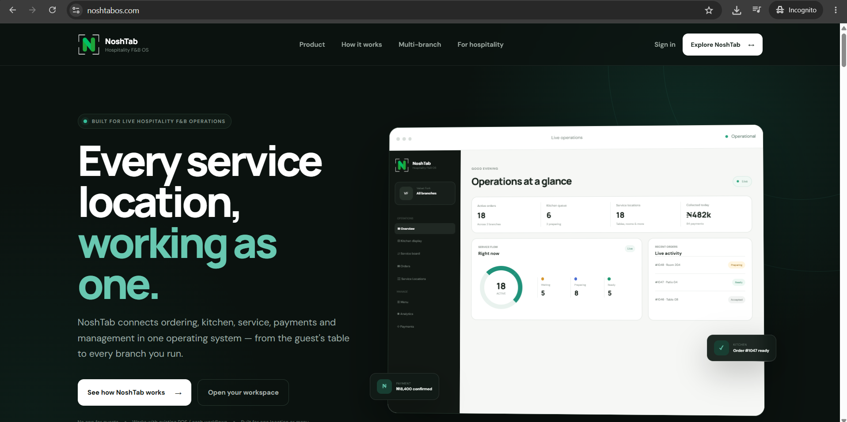Click the All branches selector in the preview
Viewport: 847px width, 422px height.
point(425,193)
